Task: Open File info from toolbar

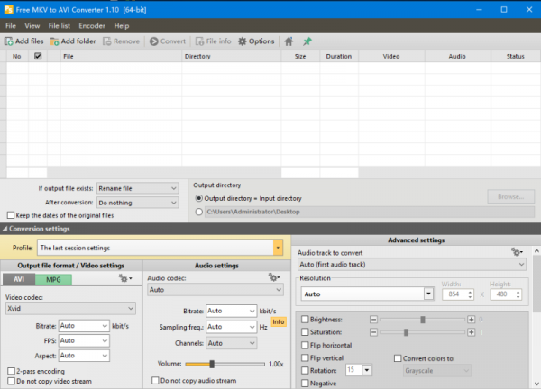Action: pyautogui.click(x=213, y=41)
